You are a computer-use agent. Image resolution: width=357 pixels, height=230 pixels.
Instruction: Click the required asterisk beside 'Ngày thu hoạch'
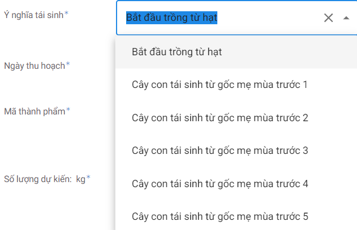pos(68,64)
